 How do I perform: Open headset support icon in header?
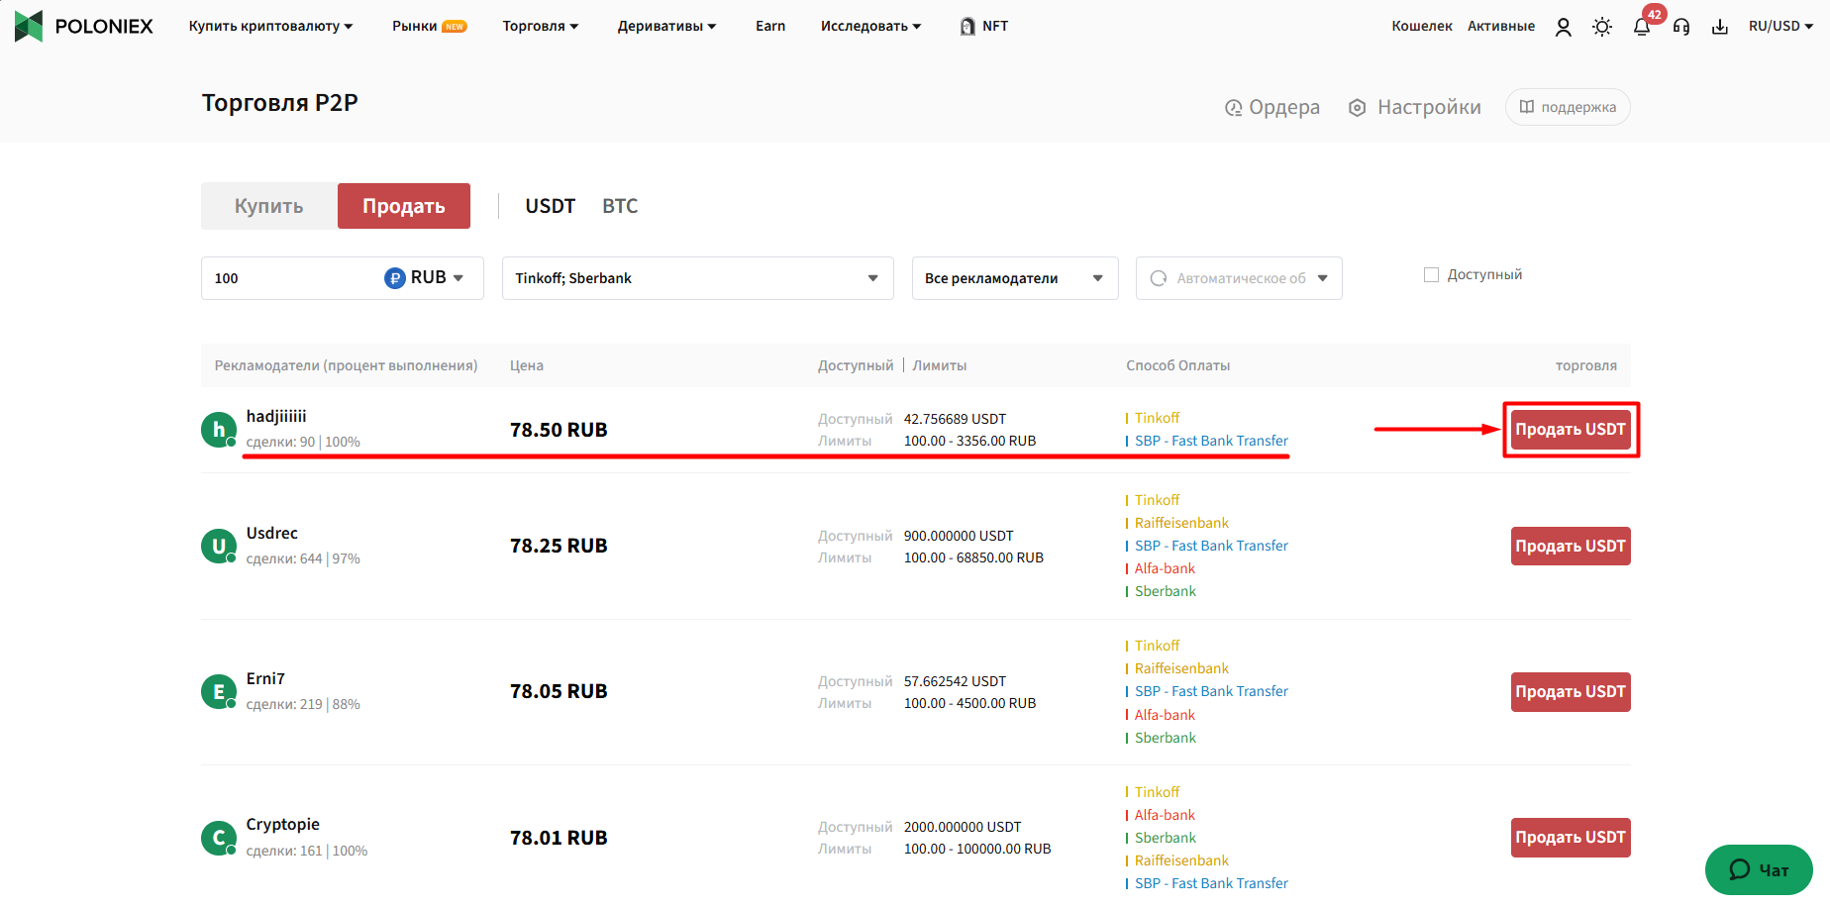pyautogui.click(x=1681, y=27)
